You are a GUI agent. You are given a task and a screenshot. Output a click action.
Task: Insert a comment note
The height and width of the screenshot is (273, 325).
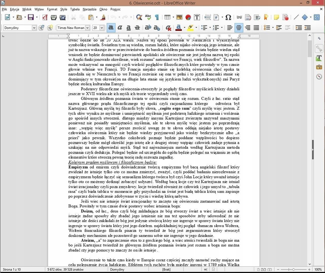coord(276,17)
